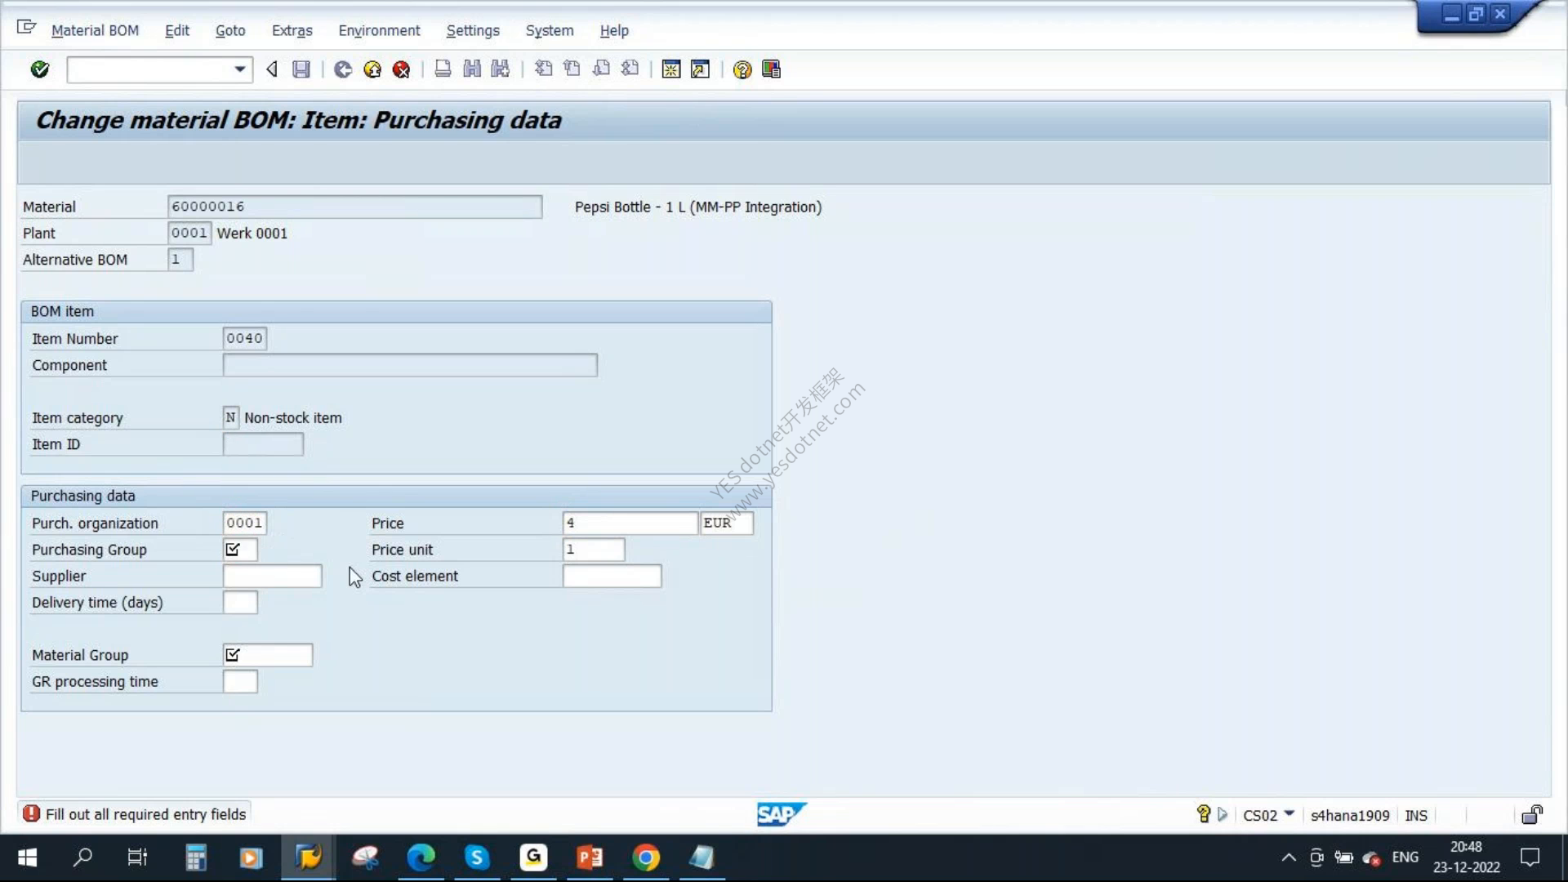Click the Supplier input field

click(x=272, y=576)
